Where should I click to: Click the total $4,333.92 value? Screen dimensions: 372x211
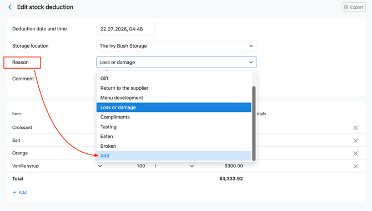tap(231, 178)
